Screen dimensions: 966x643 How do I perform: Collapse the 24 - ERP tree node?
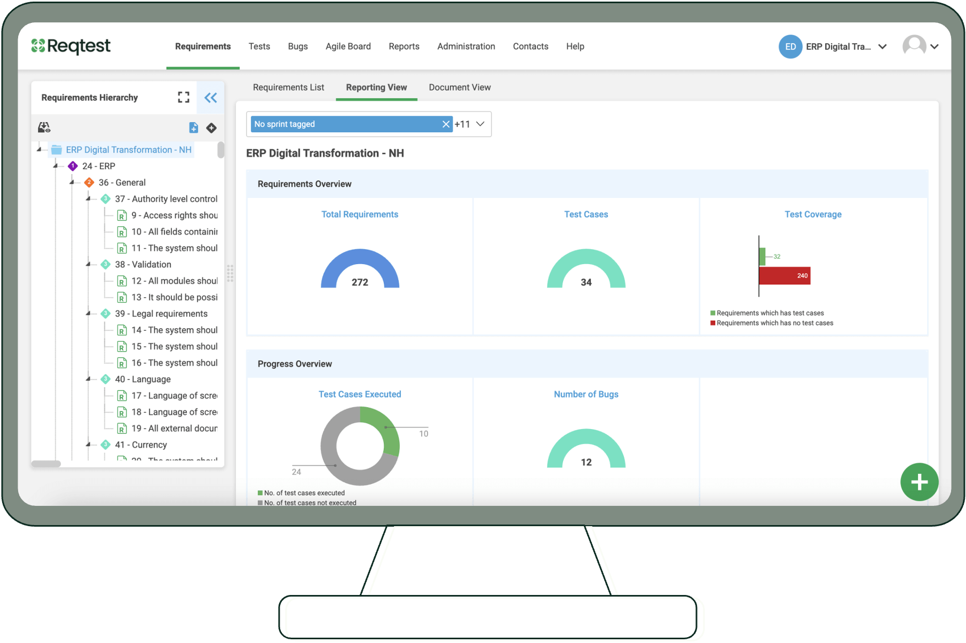pos(56,166)
